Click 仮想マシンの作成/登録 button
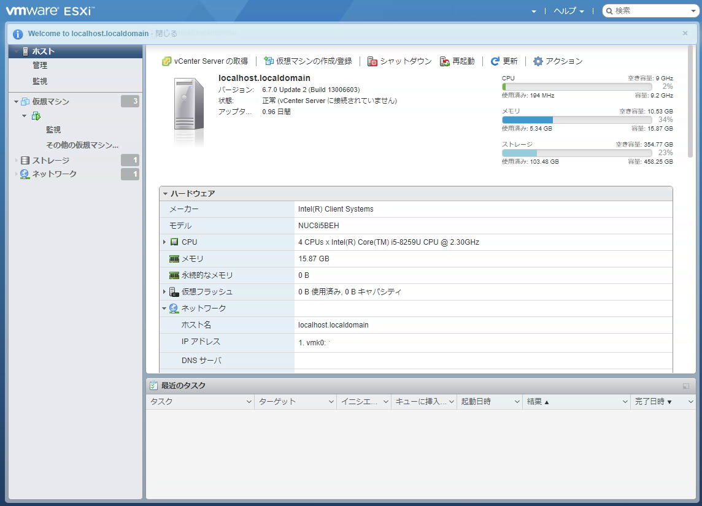This screenshot has height=506, width=702. coord(308,61)
